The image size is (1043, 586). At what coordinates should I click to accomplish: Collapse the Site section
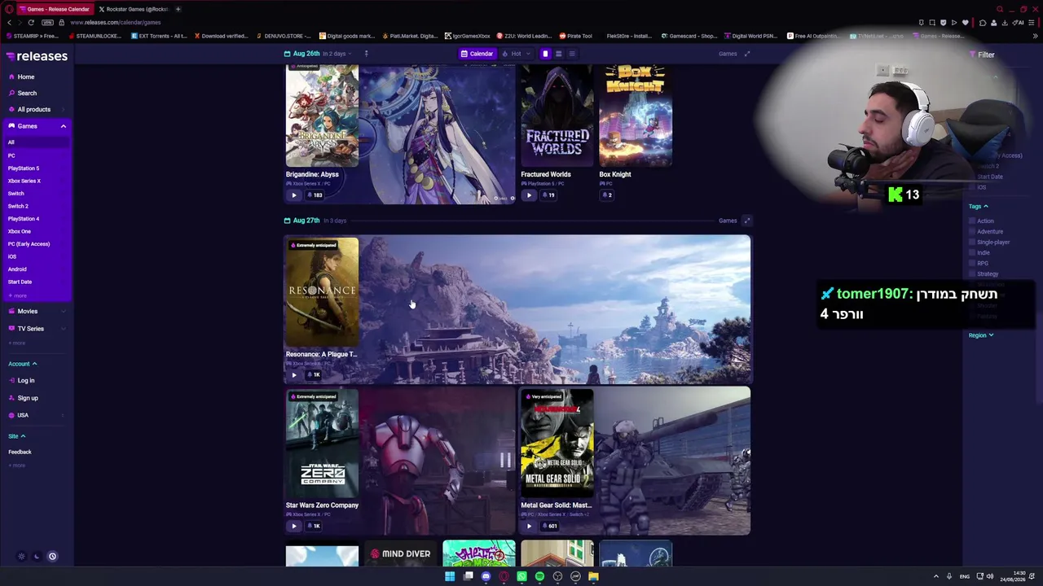pyautogui.click(x=17, y=436)
